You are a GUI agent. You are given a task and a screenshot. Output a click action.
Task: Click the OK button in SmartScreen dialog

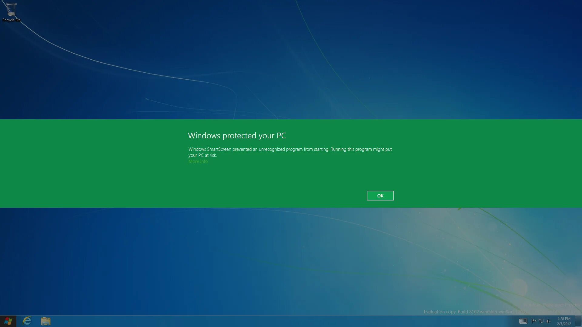pyautogui.click(x=380, y=196)
